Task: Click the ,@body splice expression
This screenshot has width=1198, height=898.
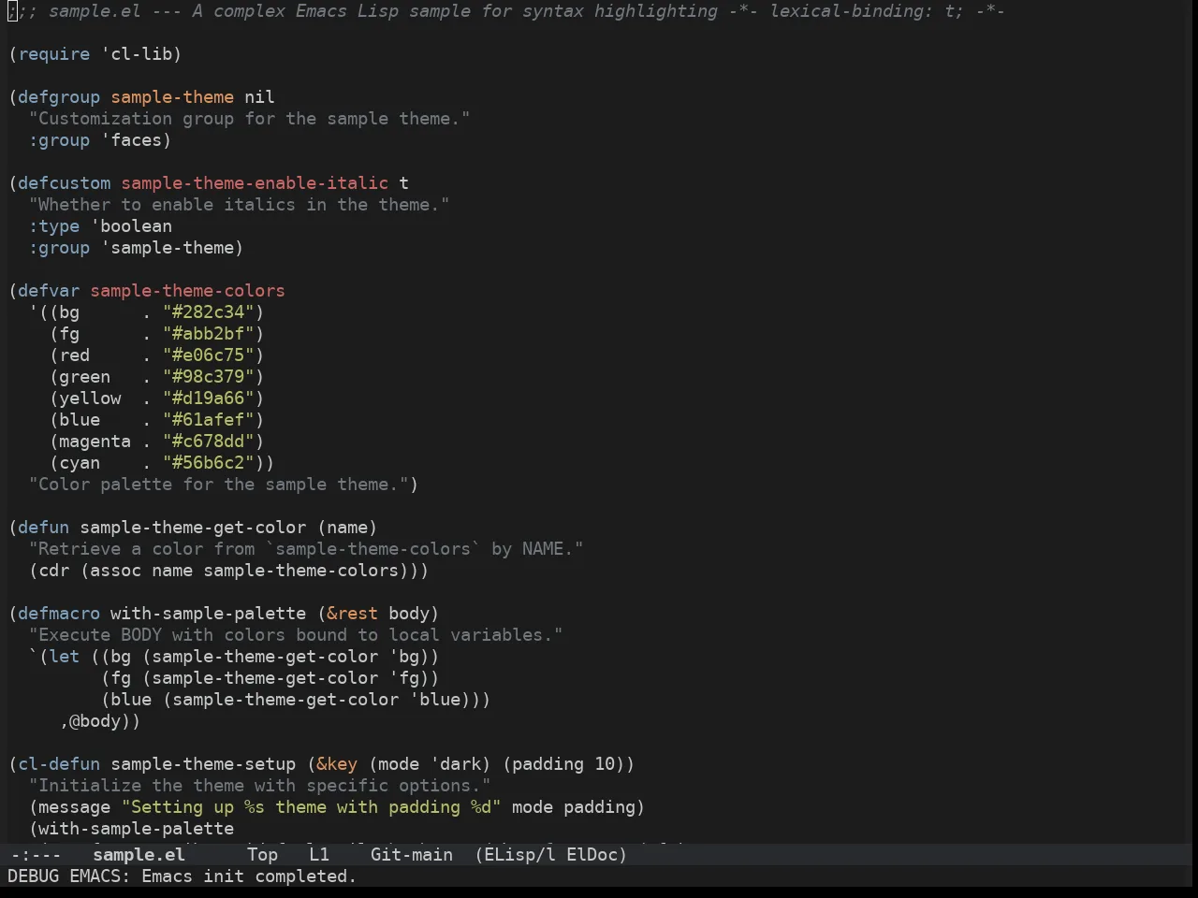Action: pos(95,721)
